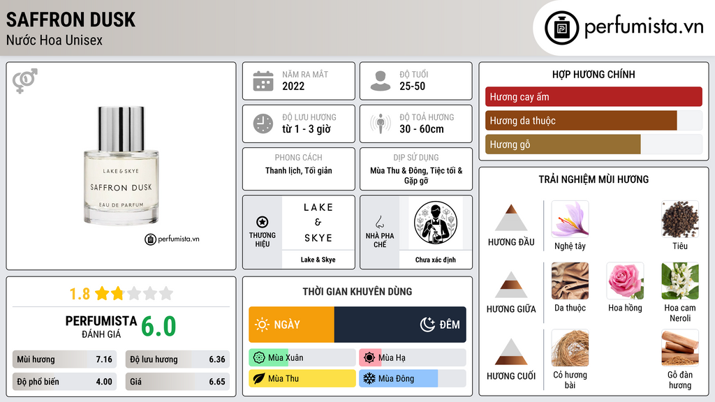Image resolution: width=715 pixels, height=402 pixels.
Task: Click the Mùa Hạ season bar
Action: pos(413,358)
